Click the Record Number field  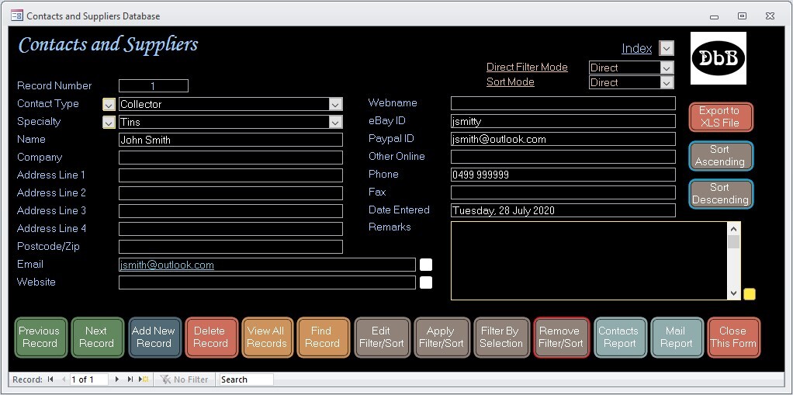(x=153, y=86)
